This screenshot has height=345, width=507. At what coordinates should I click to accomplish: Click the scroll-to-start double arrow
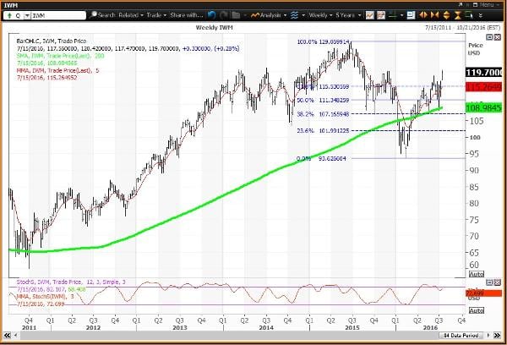tap(7, 336)
